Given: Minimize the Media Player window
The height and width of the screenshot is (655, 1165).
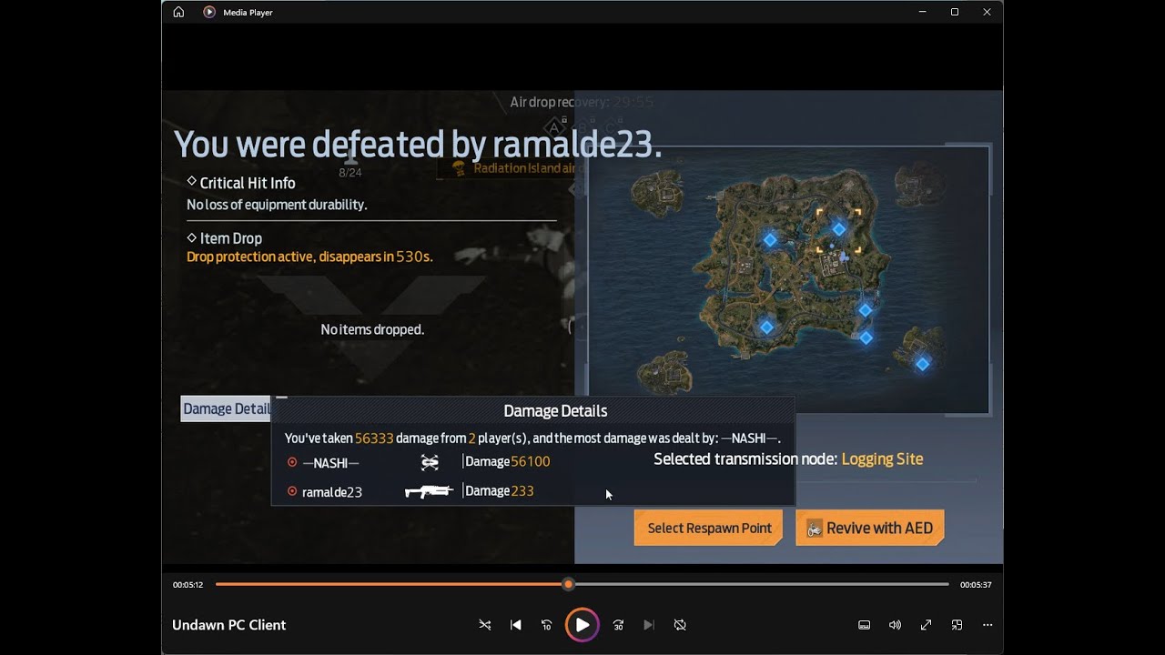Looking at the screenshot, I should pos(923,12).
